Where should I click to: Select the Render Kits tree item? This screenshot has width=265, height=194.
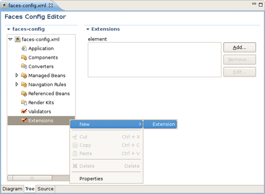point(41,102)
